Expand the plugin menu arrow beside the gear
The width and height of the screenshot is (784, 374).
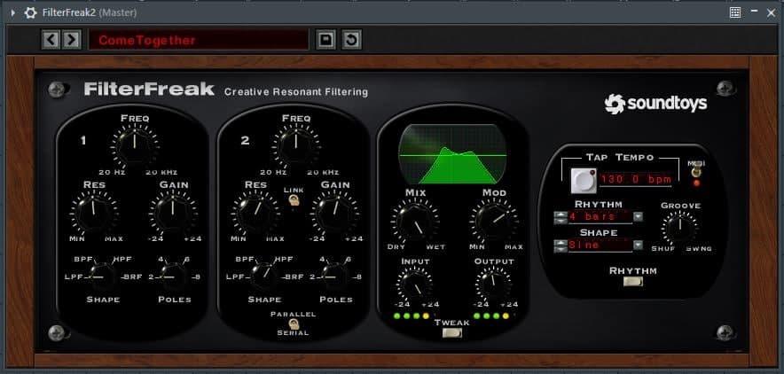pyautogui.click(x=13, y=13)
